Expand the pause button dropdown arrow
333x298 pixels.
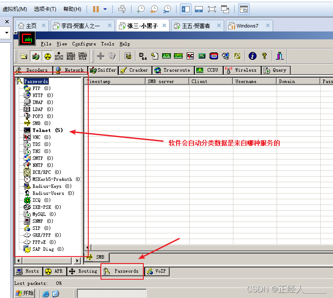[x=105, y=9]
